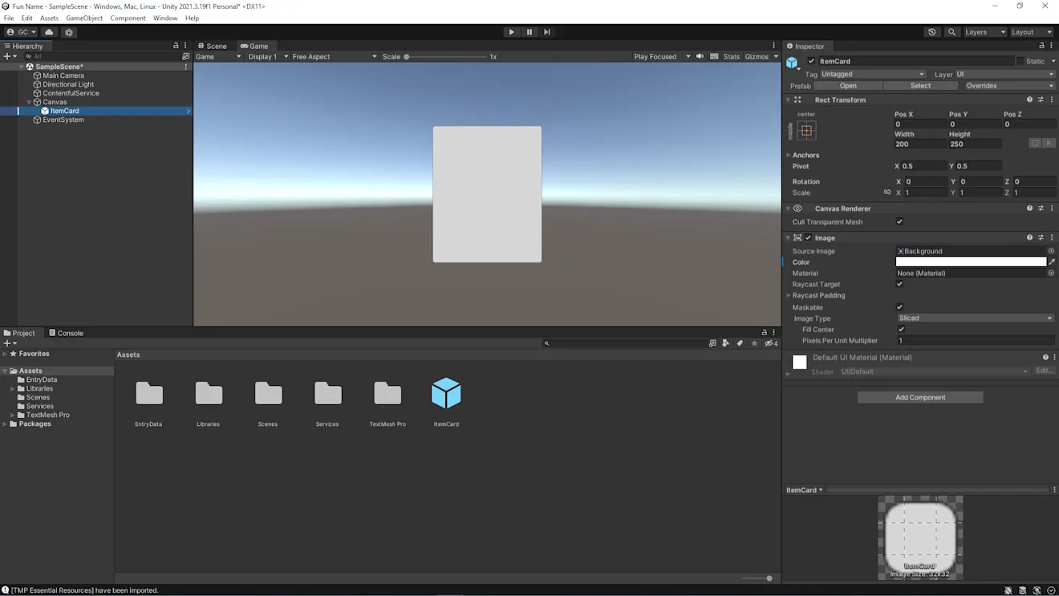Open the Undo History icon

tap(932, 32)
